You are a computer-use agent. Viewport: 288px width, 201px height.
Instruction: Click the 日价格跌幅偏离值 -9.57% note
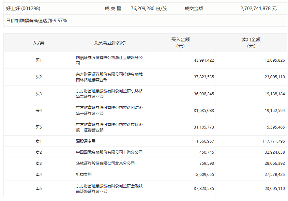[x=37, y=21]
